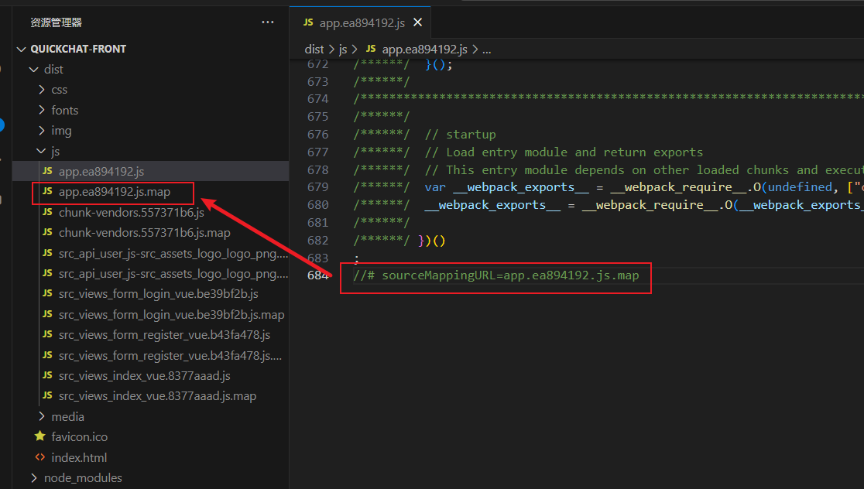The height and width of the screenshot is (489, 864).
Task: Select the app.ea894192.js editor tab
Action: [360, 22]
